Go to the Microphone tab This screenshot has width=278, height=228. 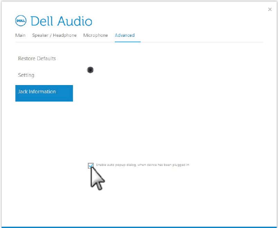(96, 35)
